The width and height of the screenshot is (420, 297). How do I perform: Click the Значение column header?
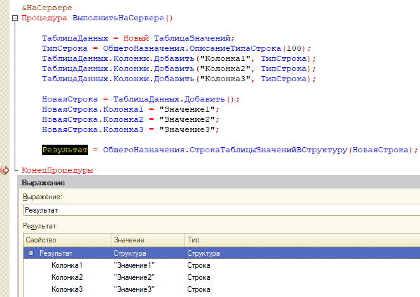pyautogui.click(x=146, y=240)
